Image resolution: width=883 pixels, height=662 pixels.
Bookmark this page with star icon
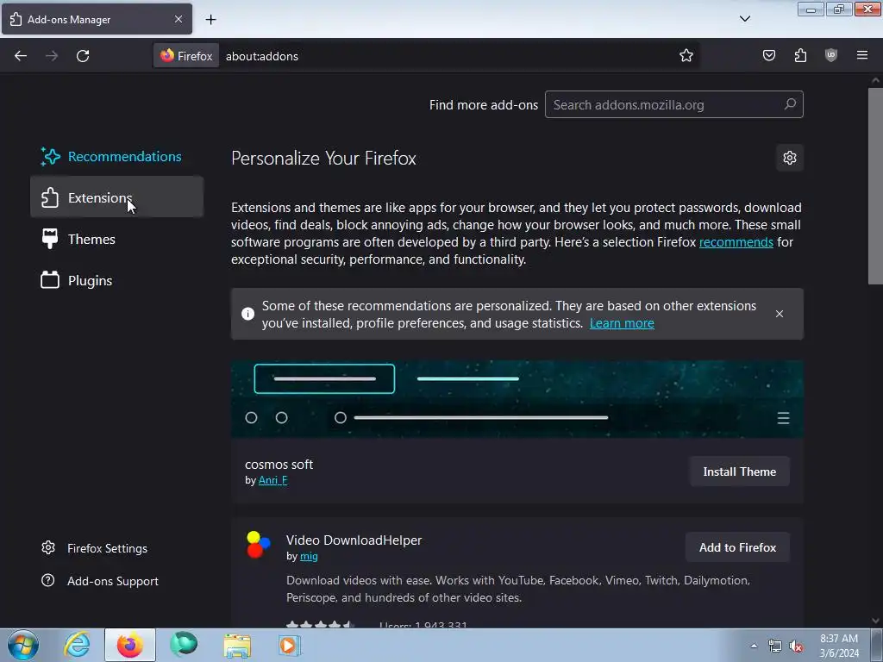coord(686,56)
